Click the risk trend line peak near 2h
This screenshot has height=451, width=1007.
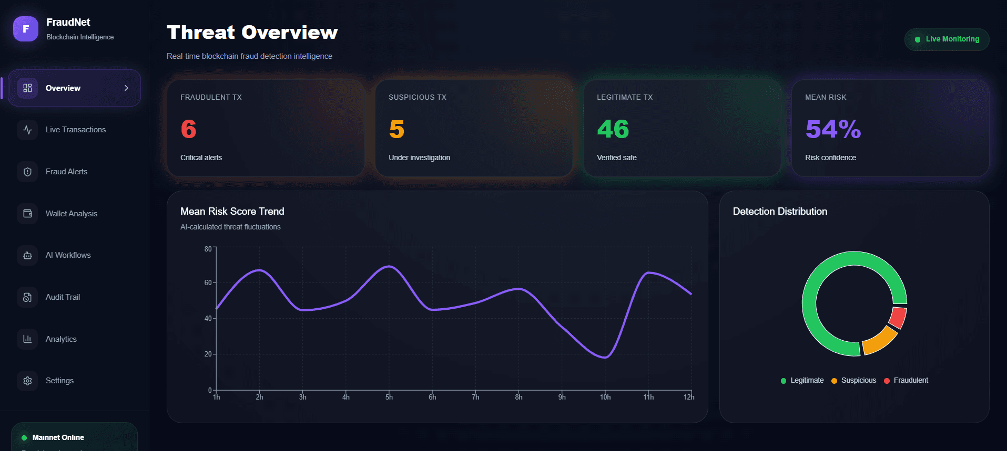coord(259,270)
